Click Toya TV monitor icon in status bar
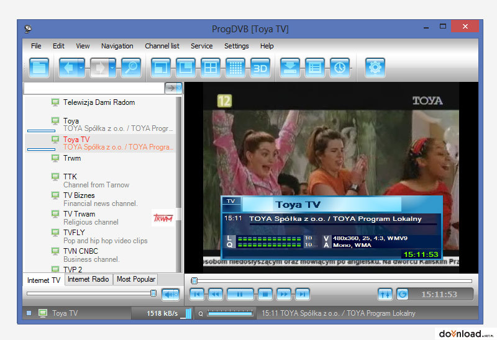The image size is (497, 340). tap(43, 313)
